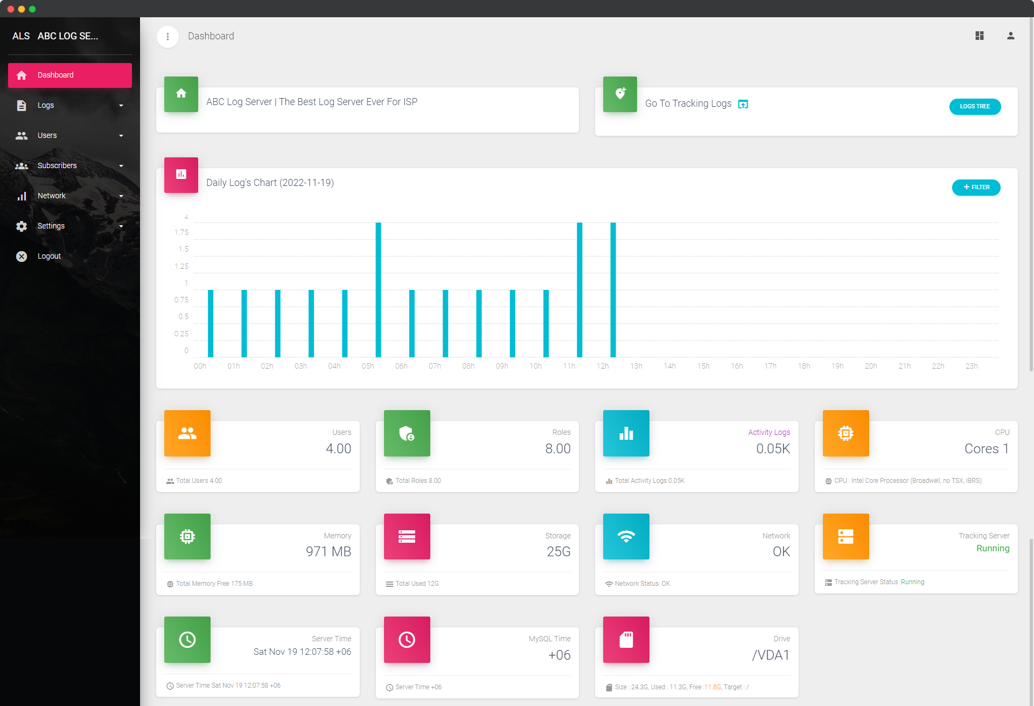Click the orange CPU chip icon

846,433
